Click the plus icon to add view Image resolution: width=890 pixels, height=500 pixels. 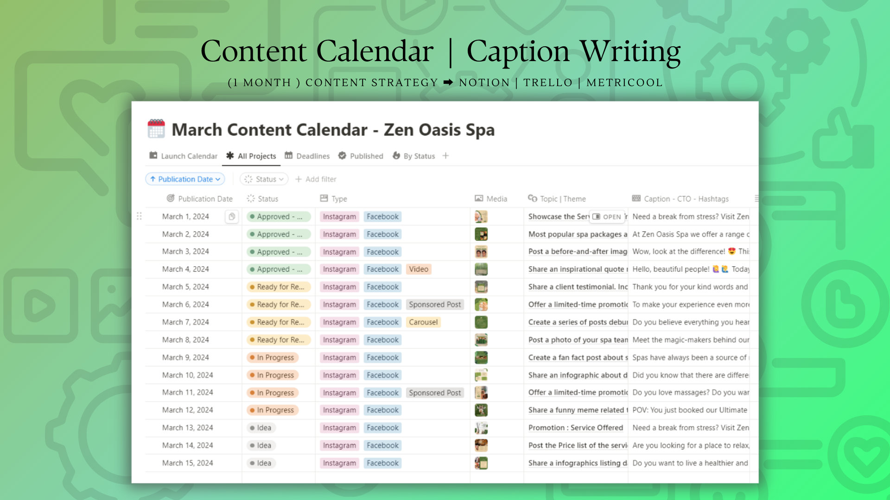(x=445, y=156)
